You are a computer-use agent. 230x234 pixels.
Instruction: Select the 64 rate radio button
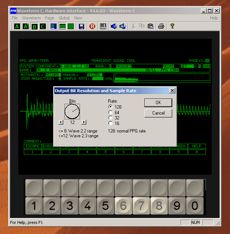click(x=111, y=112)
